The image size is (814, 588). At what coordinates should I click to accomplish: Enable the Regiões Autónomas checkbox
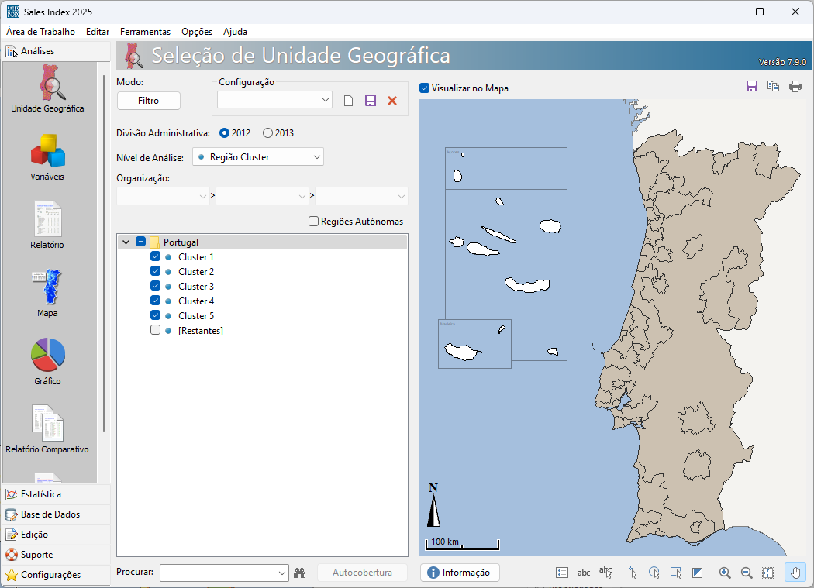point(314,222)
